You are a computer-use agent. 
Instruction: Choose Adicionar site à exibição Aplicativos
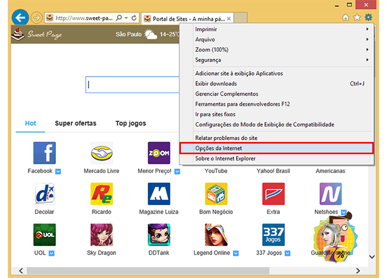[276, 73]
